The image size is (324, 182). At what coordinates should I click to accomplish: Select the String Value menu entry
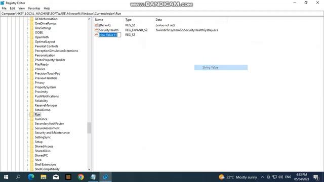tap(221, 67)
